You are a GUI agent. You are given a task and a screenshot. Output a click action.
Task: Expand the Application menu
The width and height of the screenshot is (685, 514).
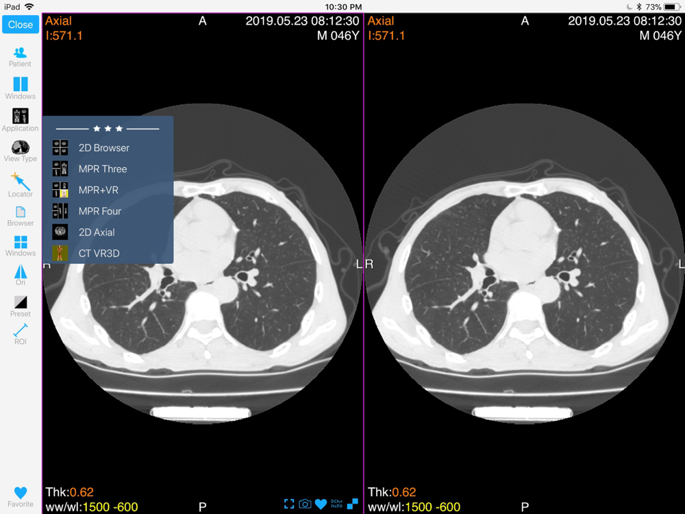(x=20, y=120)
